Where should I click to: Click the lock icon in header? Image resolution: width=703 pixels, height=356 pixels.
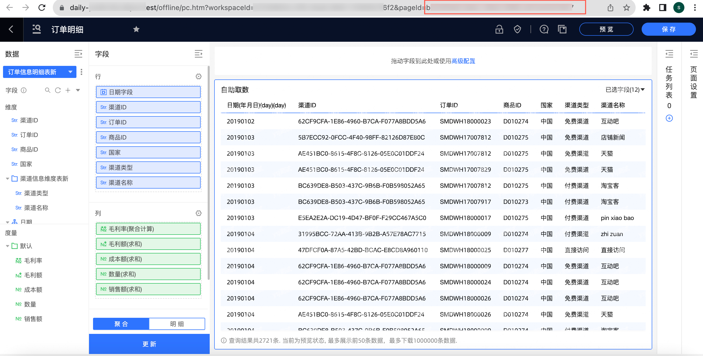[x=499, y=29]
